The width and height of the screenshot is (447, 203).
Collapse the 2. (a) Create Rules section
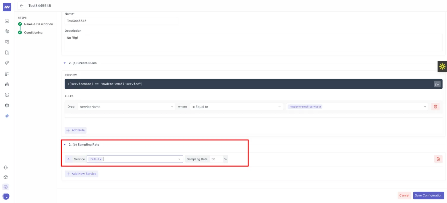[x=65, y=63]
